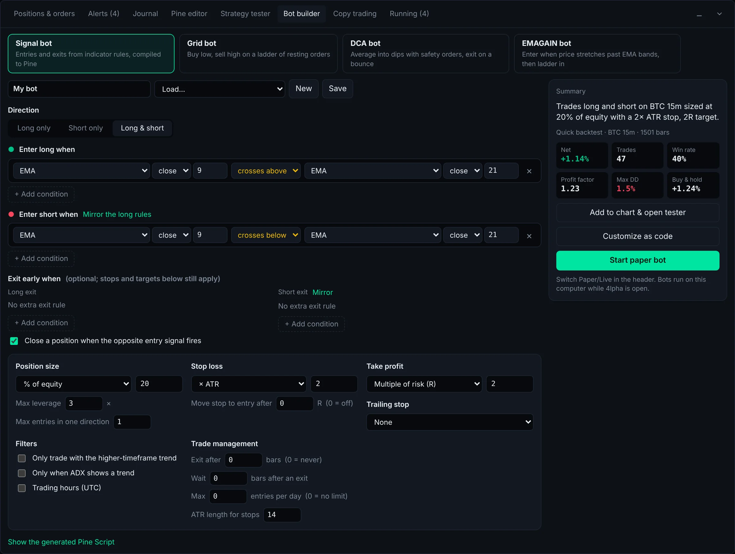Enable ADX shows a trend filter
The image size is (735, 554).
[x=22, y=473]
